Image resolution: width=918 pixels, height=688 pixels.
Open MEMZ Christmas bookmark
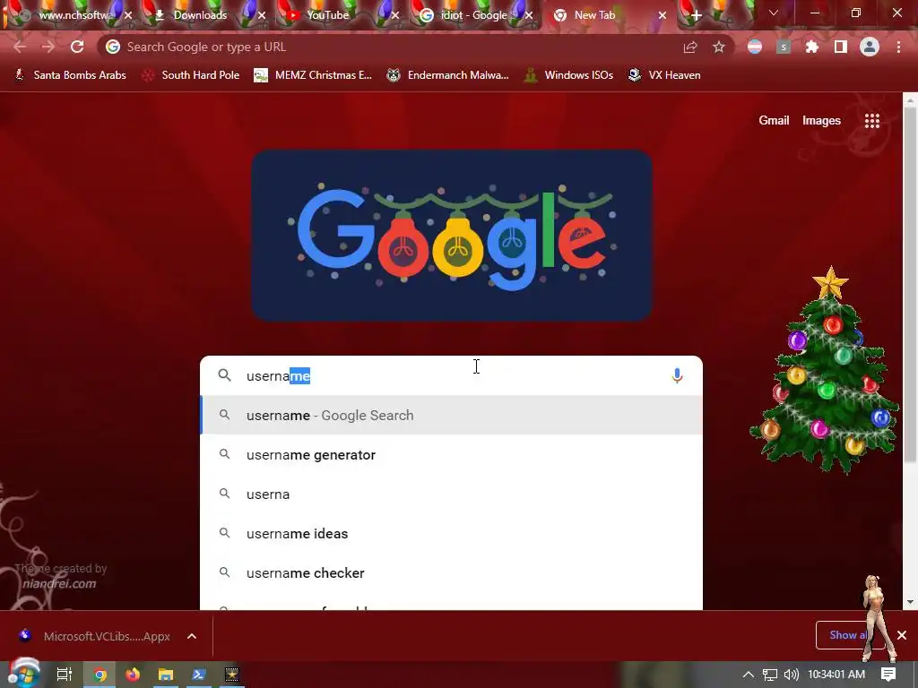[x=313, y=75]
